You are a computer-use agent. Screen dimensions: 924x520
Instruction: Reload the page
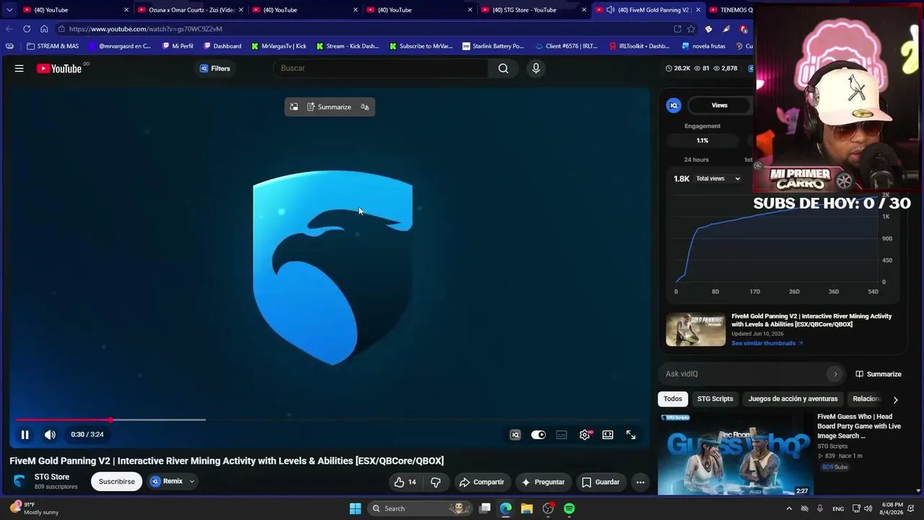pyautogui.click(x=27, y=29)
